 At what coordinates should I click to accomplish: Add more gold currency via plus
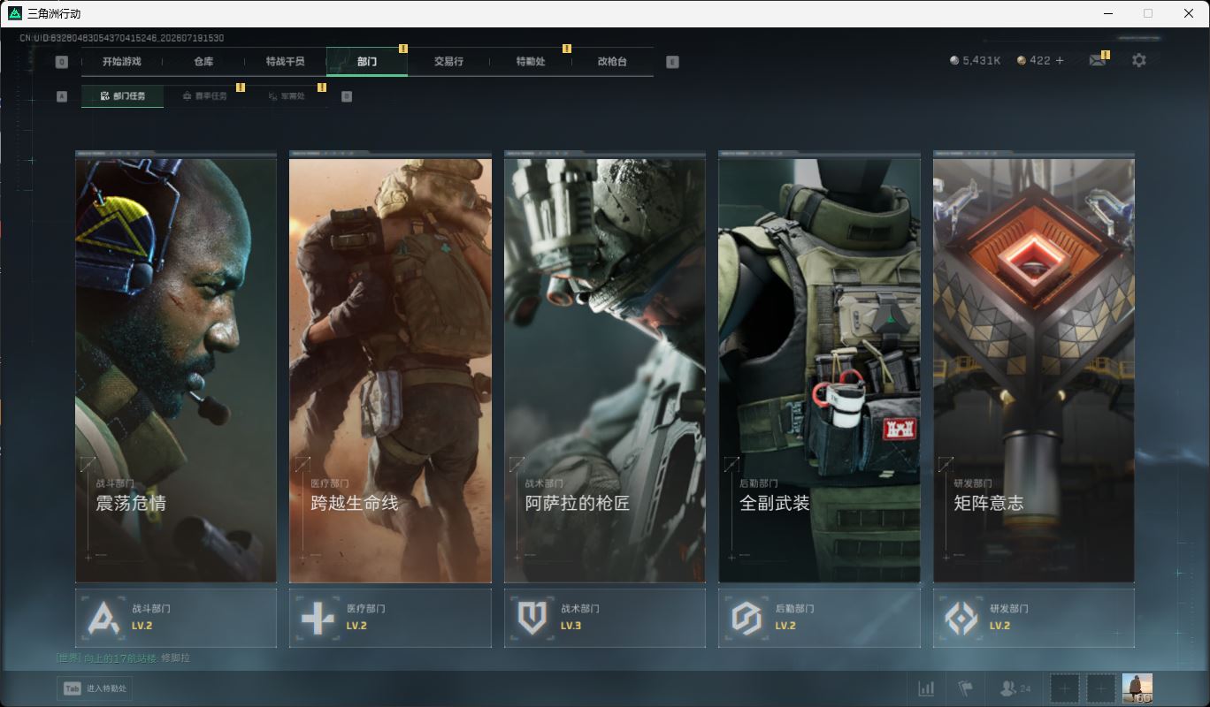[x=1060, y=60]
